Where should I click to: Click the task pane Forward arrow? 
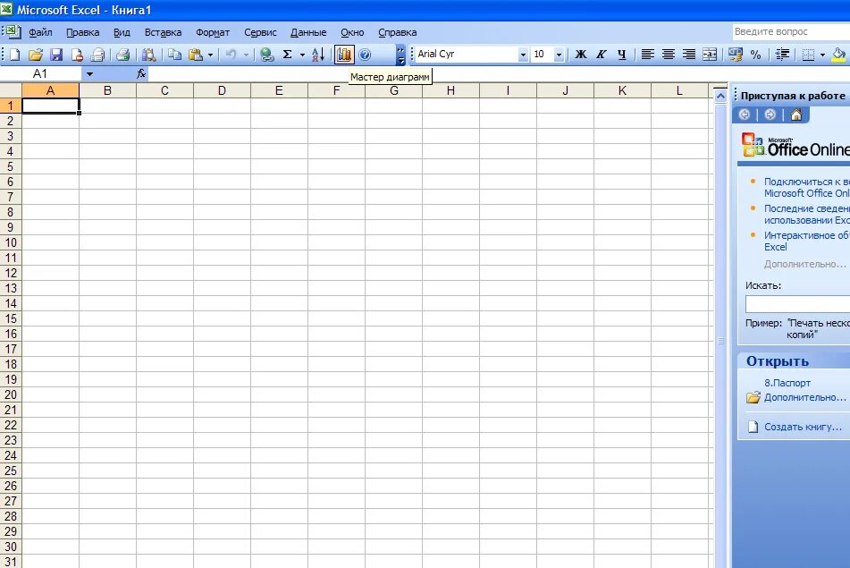click(x=770, y=114)
